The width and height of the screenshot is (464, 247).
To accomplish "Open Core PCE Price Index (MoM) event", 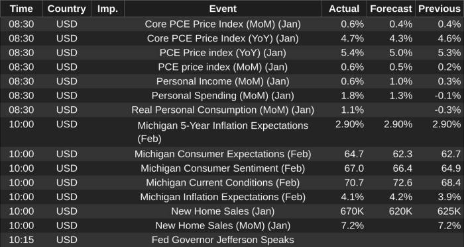I will (x=223, y=24).
